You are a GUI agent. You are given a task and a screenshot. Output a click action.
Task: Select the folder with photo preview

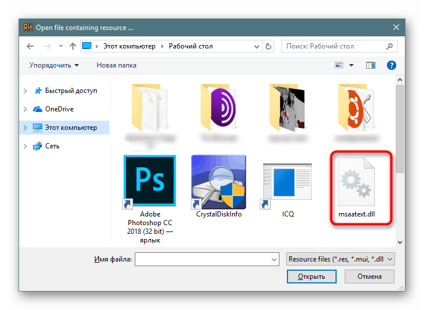pos(287,107)
